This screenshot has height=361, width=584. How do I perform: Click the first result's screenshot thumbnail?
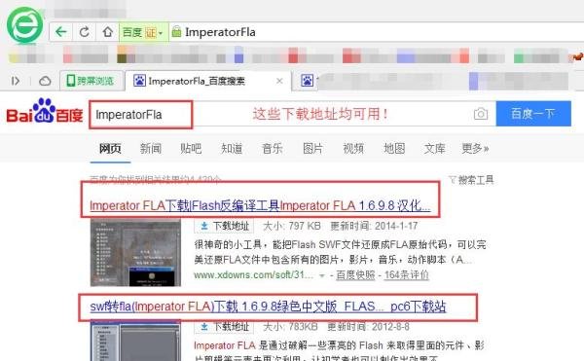point(135,253)
